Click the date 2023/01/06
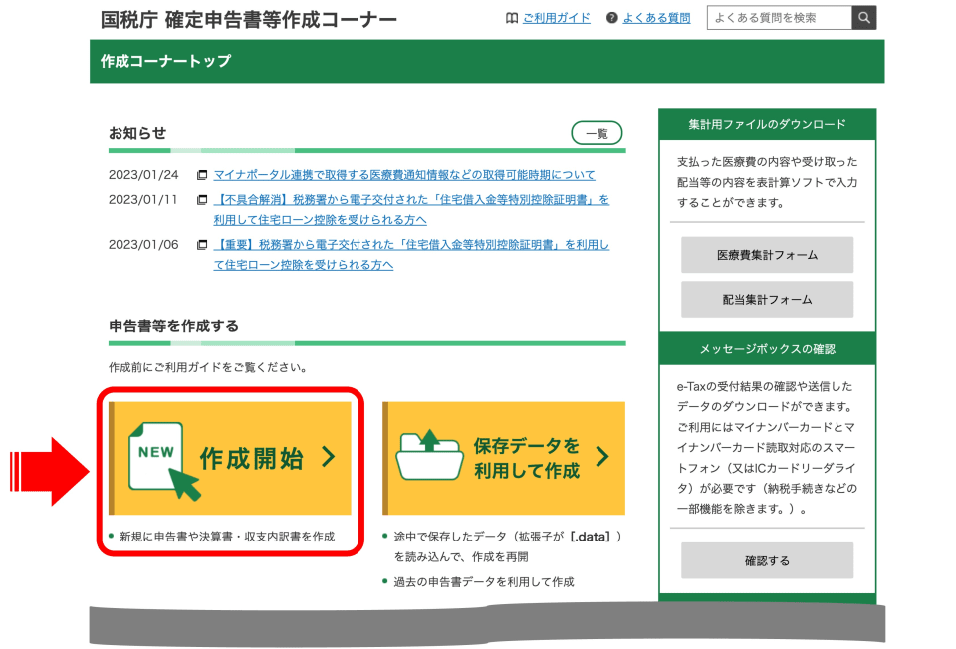The height and width of the screenshot is (649, 956). 143,245
